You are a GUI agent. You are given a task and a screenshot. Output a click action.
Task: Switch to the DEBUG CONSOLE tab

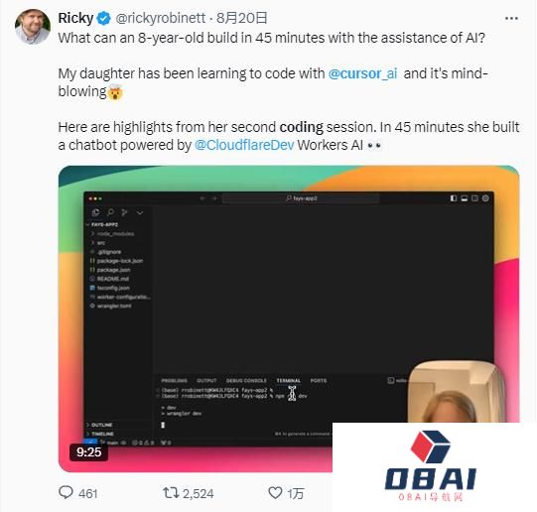(246, 381)
